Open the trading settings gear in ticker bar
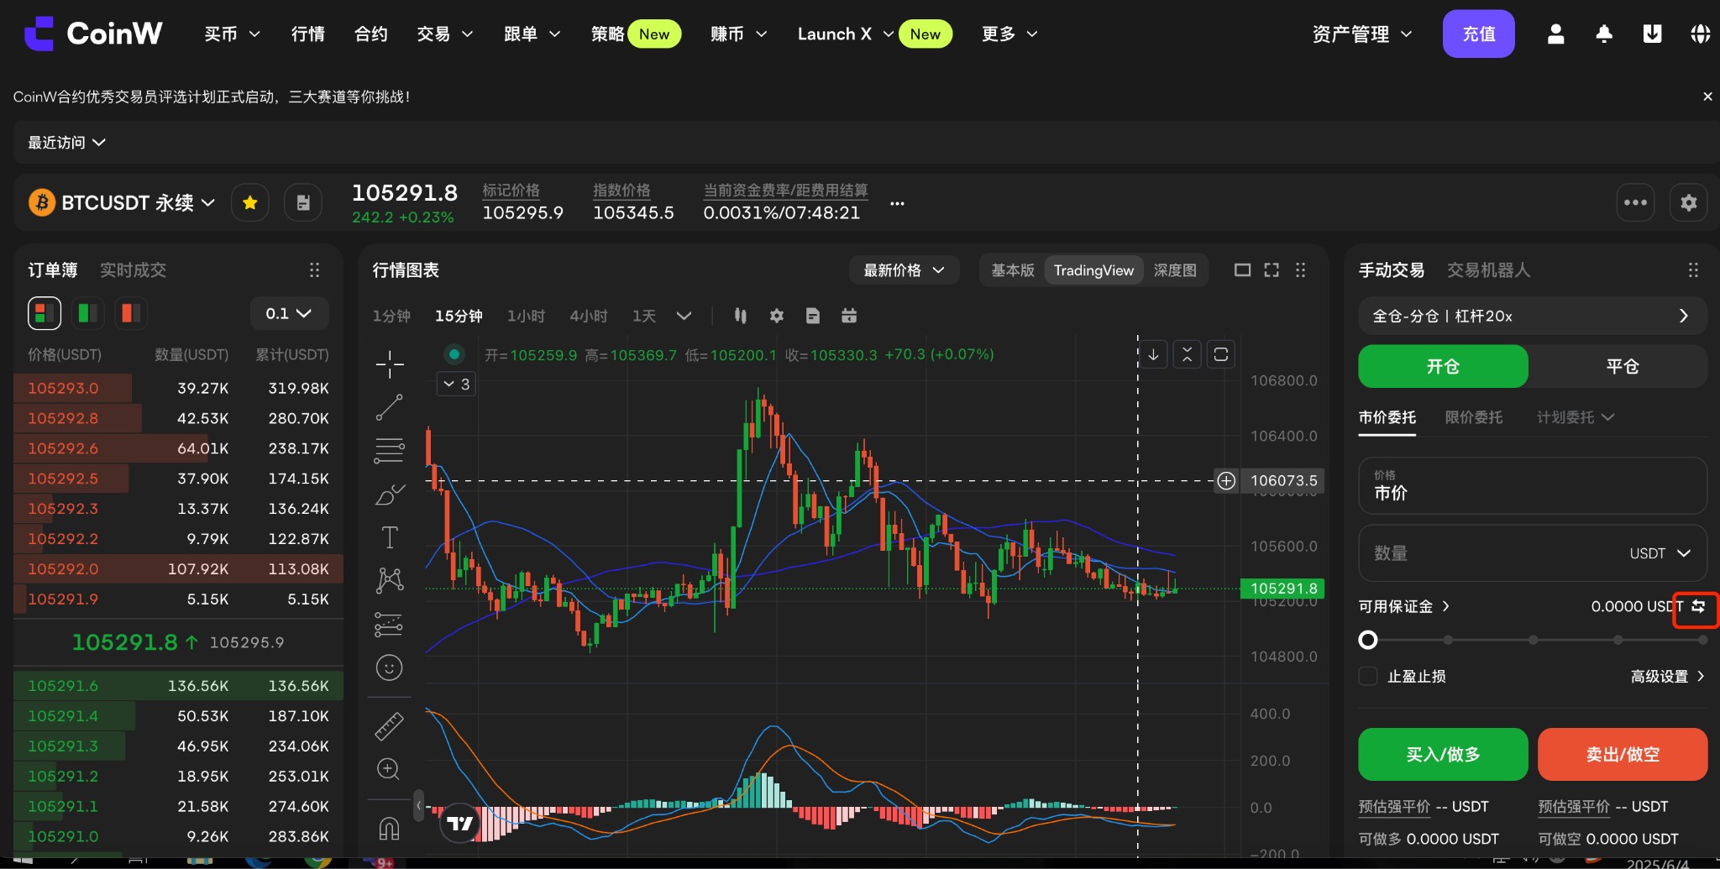The height and width of the screenshot is (869, 1720). pos(1688,202)
